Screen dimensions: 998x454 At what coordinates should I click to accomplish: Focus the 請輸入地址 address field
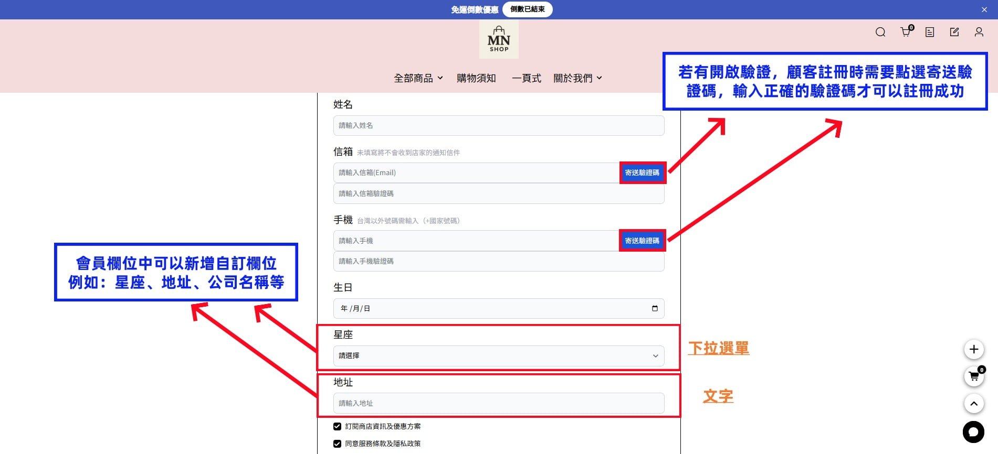[499, 403]
